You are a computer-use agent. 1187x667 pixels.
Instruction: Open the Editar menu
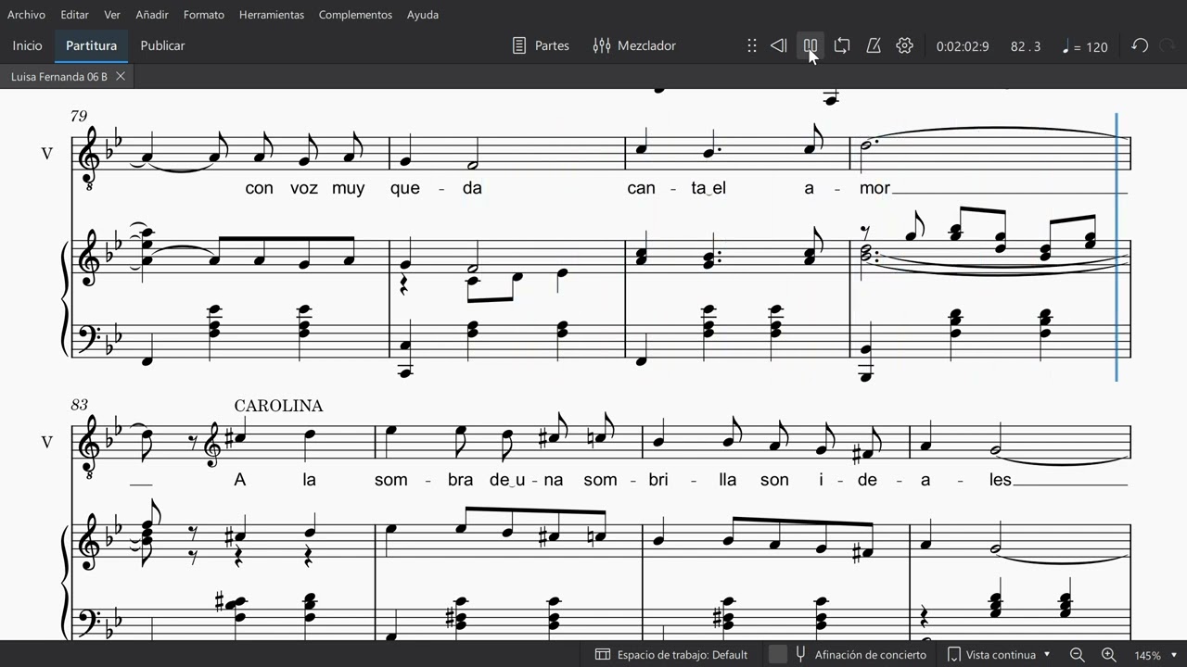coord(75,15)
